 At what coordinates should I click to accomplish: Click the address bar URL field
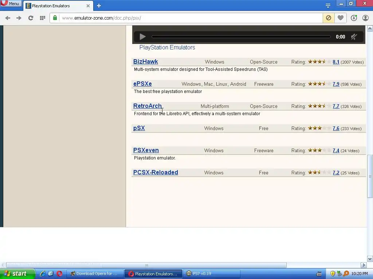[x=190, y=18]
